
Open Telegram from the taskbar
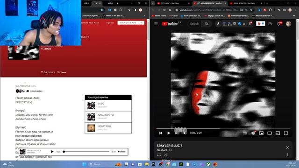[195, 164]
